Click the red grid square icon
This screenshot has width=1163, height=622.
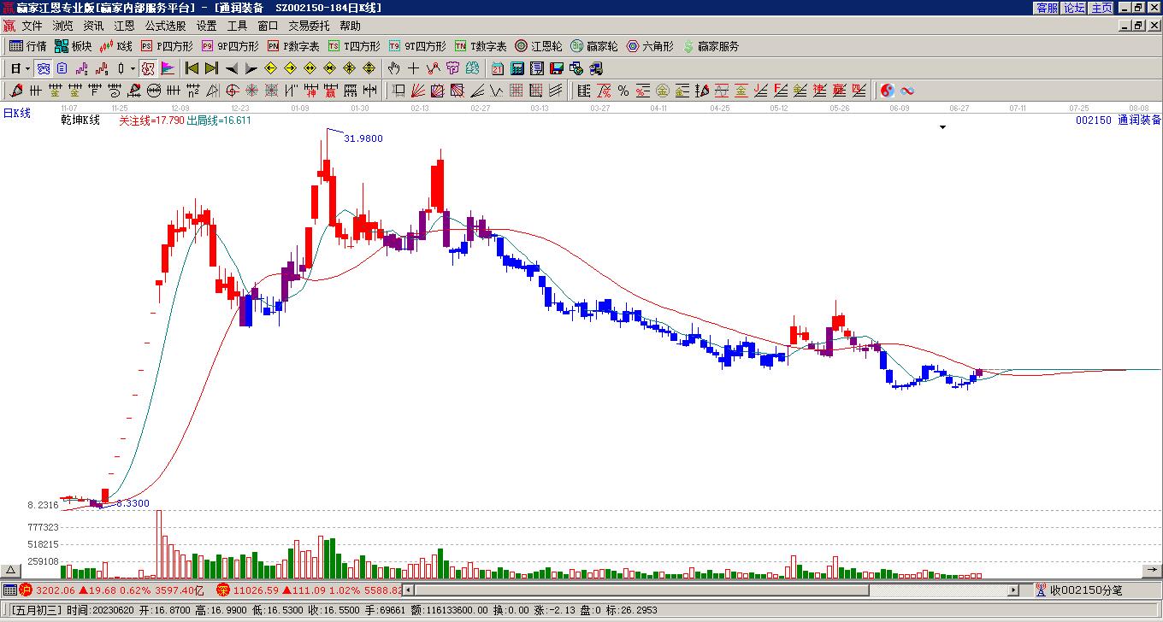click(517, 91)
